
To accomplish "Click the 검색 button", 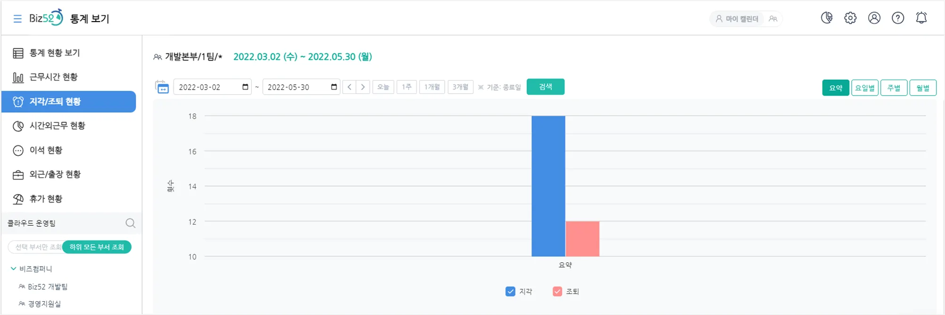I will (545, 87).
